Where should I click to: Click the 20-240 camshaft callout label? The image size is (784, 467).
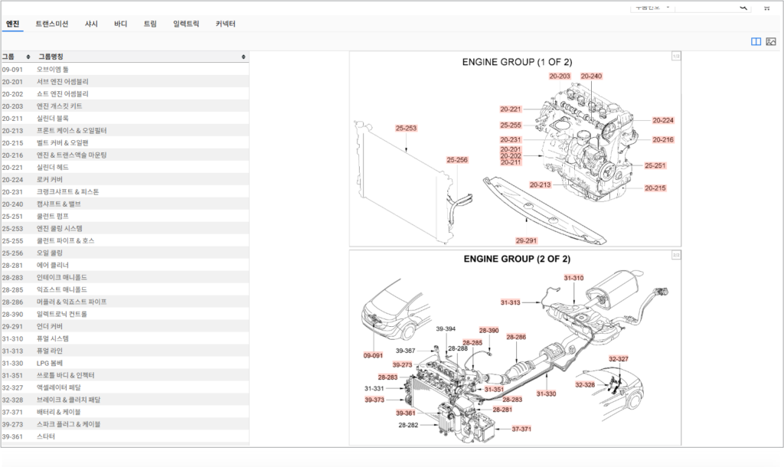tap(591, 76)
